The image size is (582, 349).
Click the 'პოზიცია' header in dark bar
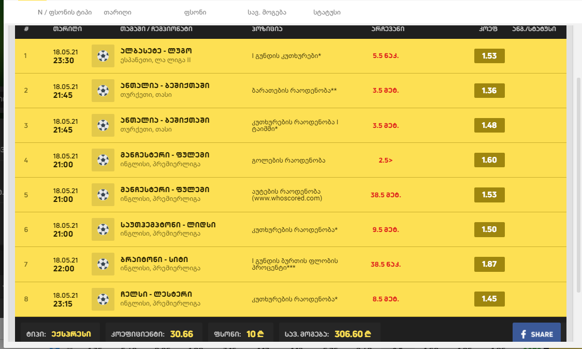pyautogui.click(x=267, y=28)
